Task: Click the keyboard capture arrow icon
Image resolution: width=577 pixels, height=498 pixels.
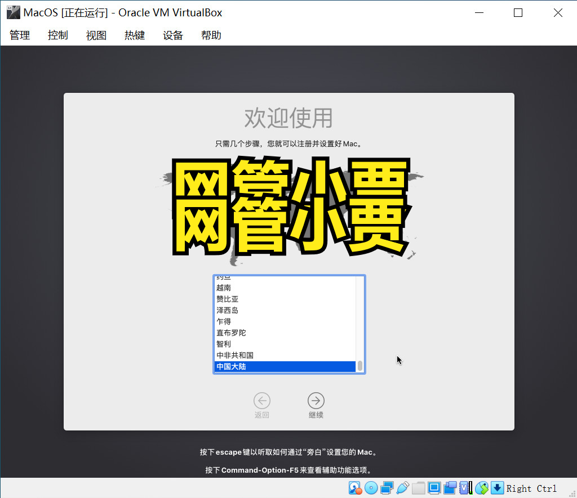Action: [x=497, y=488]
